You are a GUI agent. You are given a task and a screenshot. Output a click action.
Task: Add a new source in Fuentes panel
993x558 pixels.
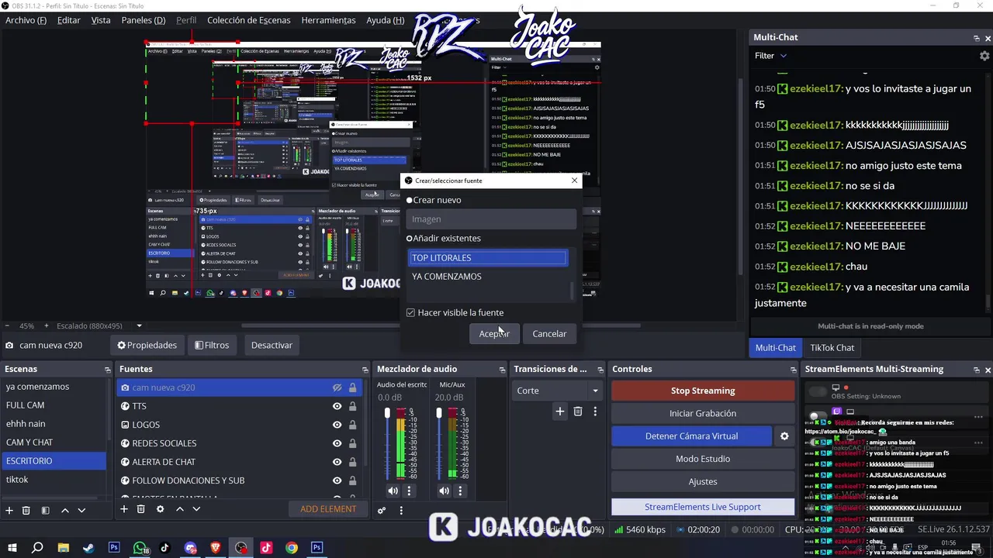(x=123, y=509)
